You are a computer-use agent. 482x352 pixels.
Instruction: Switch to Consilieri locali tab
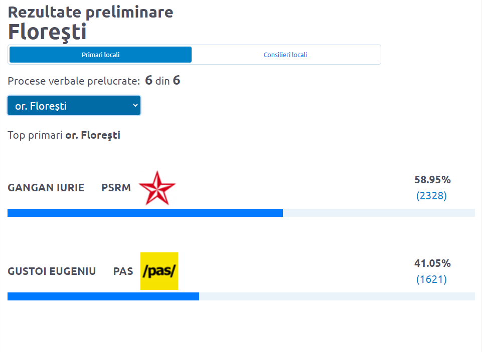pos(285,55)
